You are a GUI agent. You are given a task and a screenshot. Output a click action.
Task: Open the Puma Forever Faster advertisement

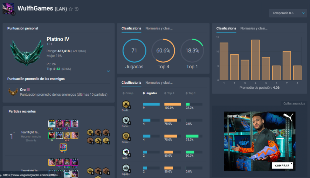(260, 141)
